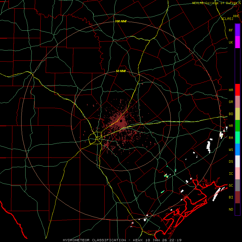The height and width of the screenshot is (242, 242).
Task: Click the red HA legend color block
Action: [237, 90]
